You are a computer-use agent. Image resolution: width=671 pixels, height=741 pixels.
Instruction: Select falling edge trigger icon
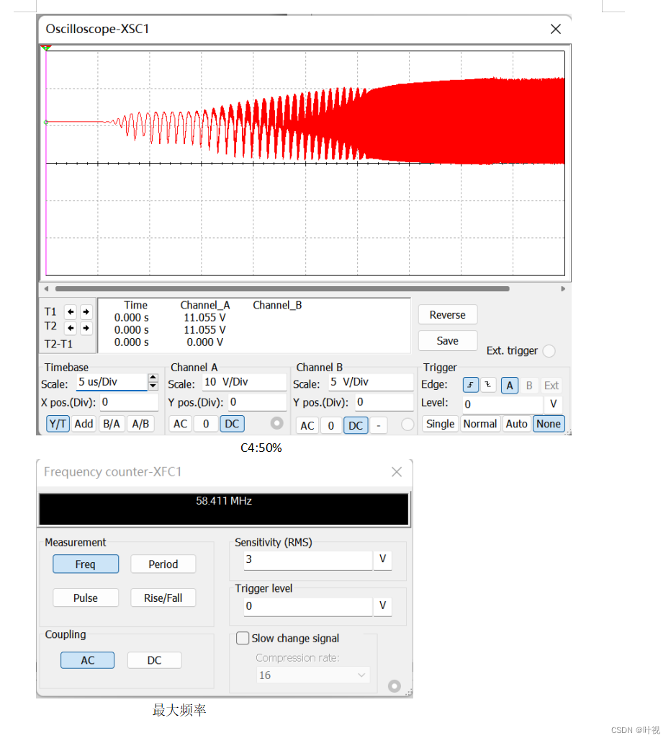point(488,385)
